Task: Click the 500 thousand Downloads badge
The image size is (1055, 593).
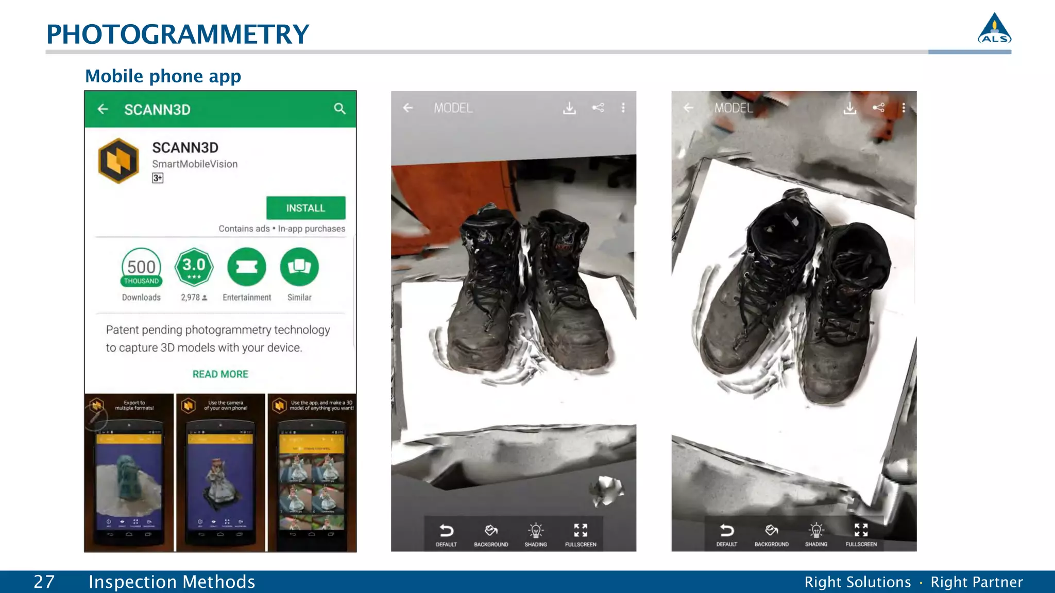Action: click(x=141, y=268)
